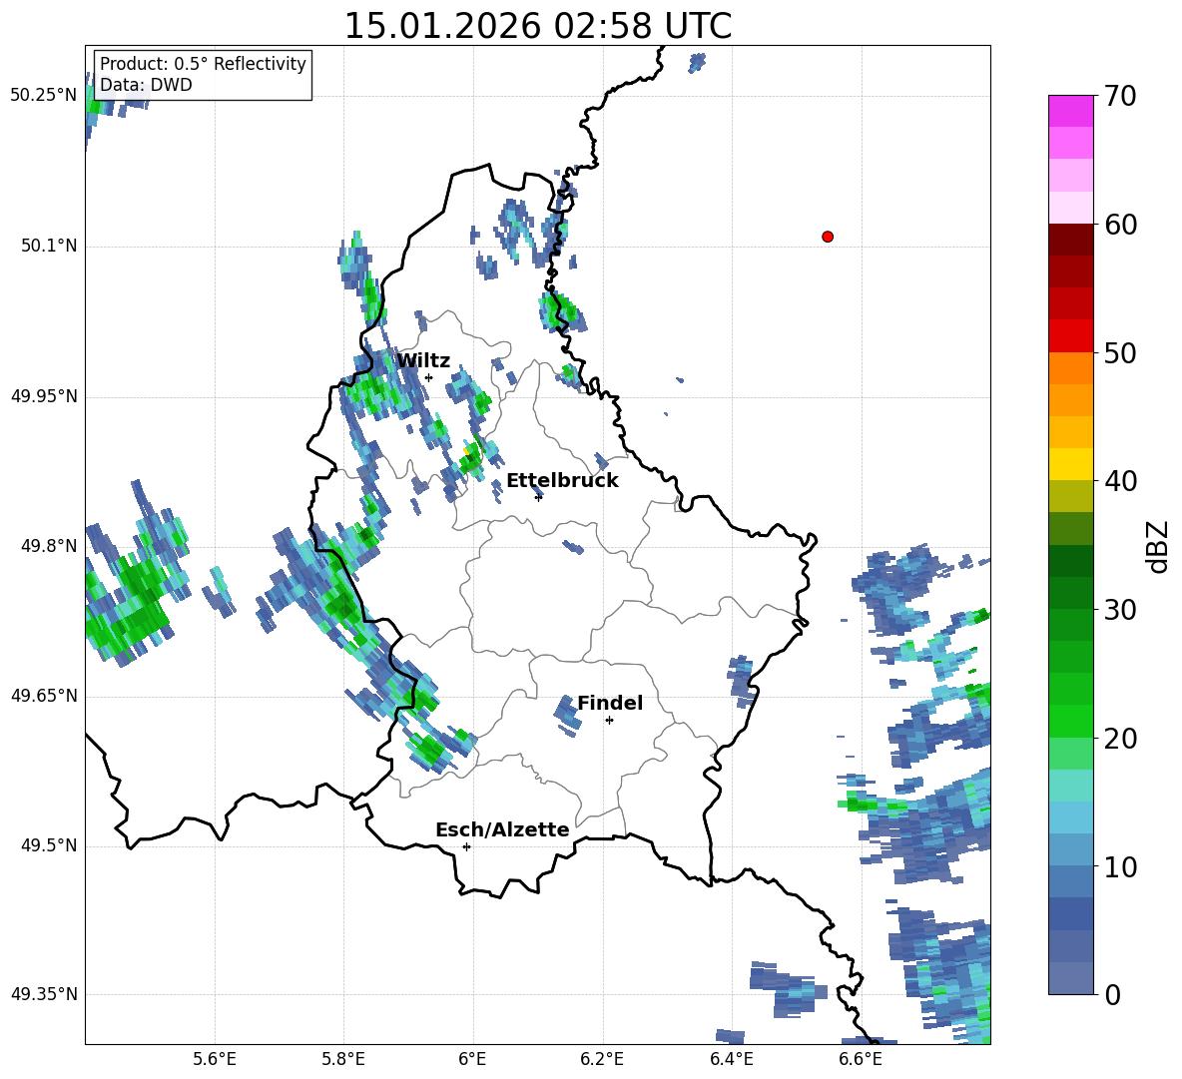
Task: Click the red radar site dot
Action: point(828,237)
